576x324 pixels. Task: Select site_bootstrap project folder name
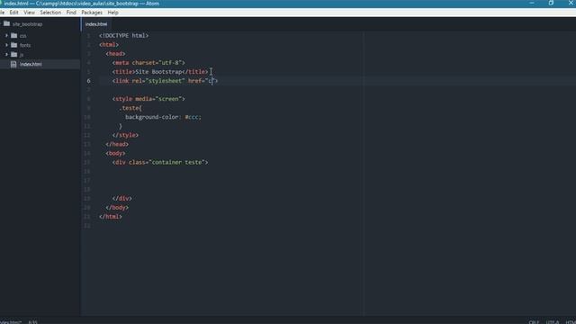point(27,24)
